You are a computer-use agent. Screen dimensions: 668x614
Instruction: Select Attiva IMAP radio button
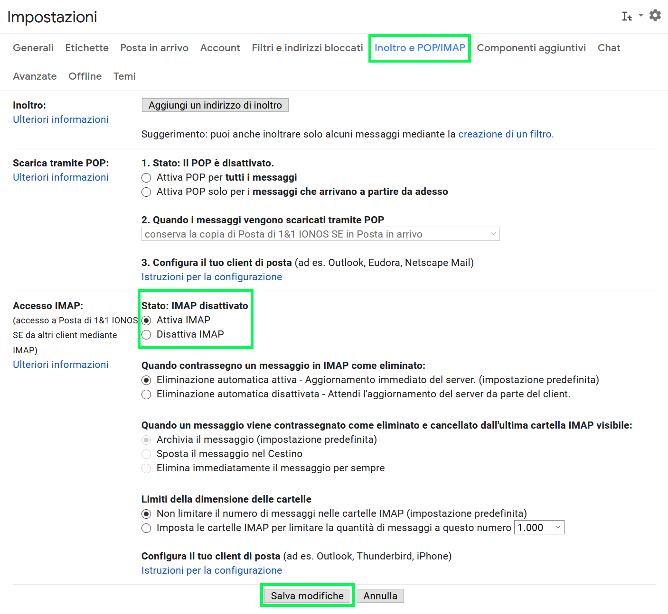[146, 321]
